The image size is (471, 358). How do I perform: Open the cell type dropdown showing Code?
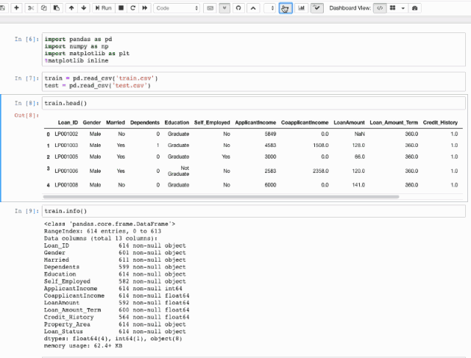177,7
